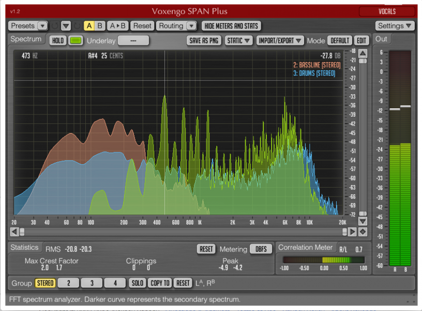Click the SAVE AS PNG button
The height and width of the screenshot is (311, 422).
[204, 40]
